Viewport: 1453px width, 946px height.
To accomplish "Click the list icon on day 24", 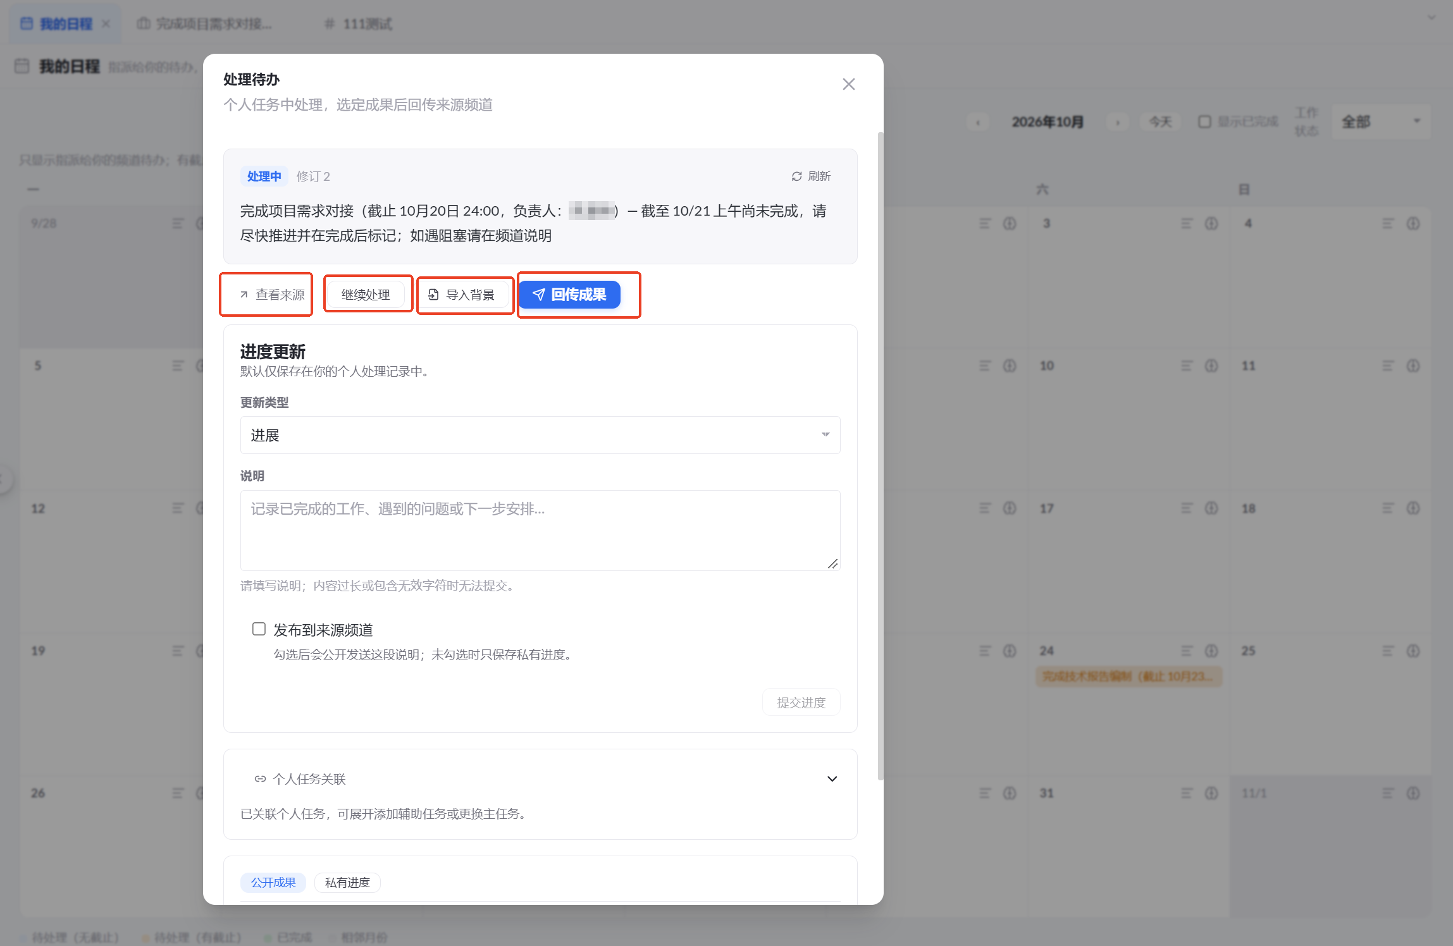I will [1187, 651].
